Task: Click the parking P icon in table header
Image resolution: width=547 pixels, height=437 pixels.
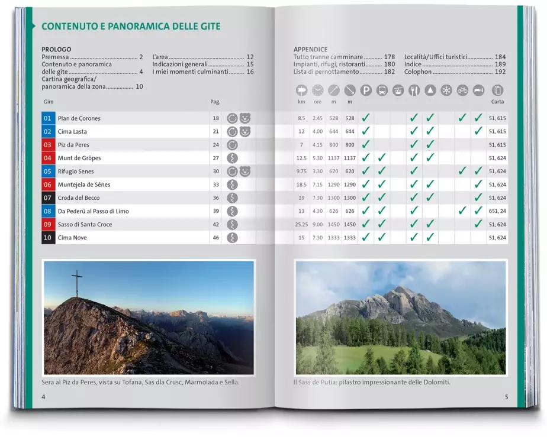Action: point(366,90)
